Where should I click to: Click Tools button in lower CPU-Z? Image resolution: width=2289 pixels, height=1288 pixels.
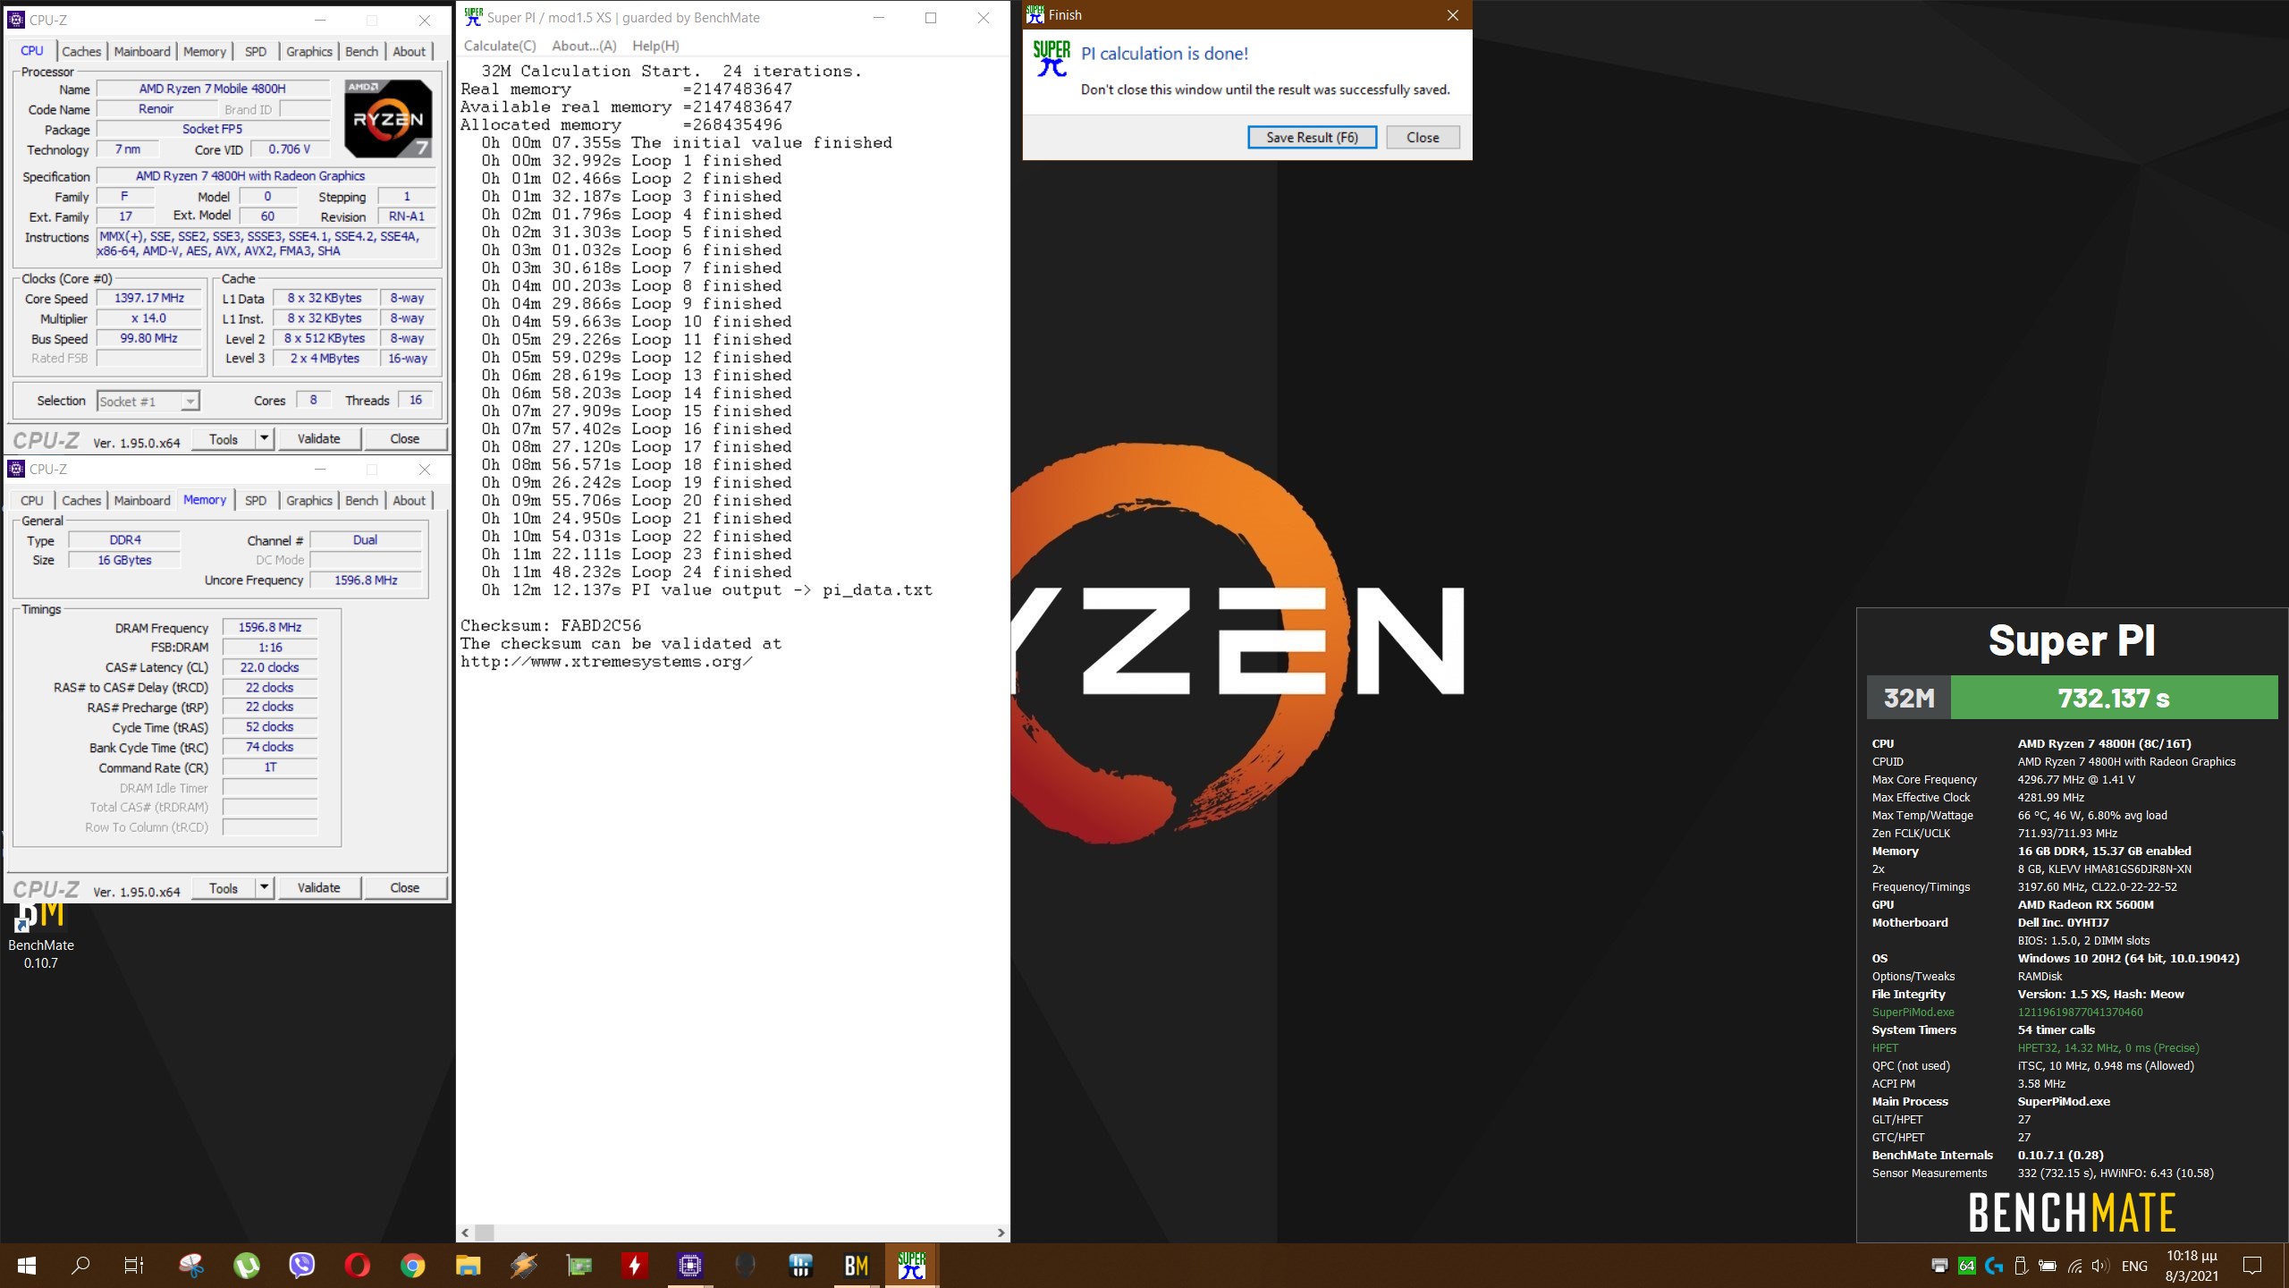224,887
